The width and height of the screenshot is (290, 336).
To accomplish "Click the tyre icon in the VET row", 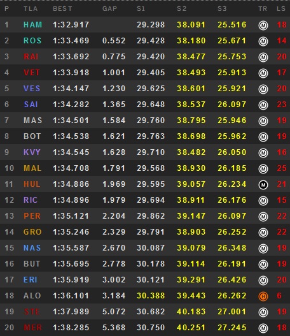I will pos(263,73).
